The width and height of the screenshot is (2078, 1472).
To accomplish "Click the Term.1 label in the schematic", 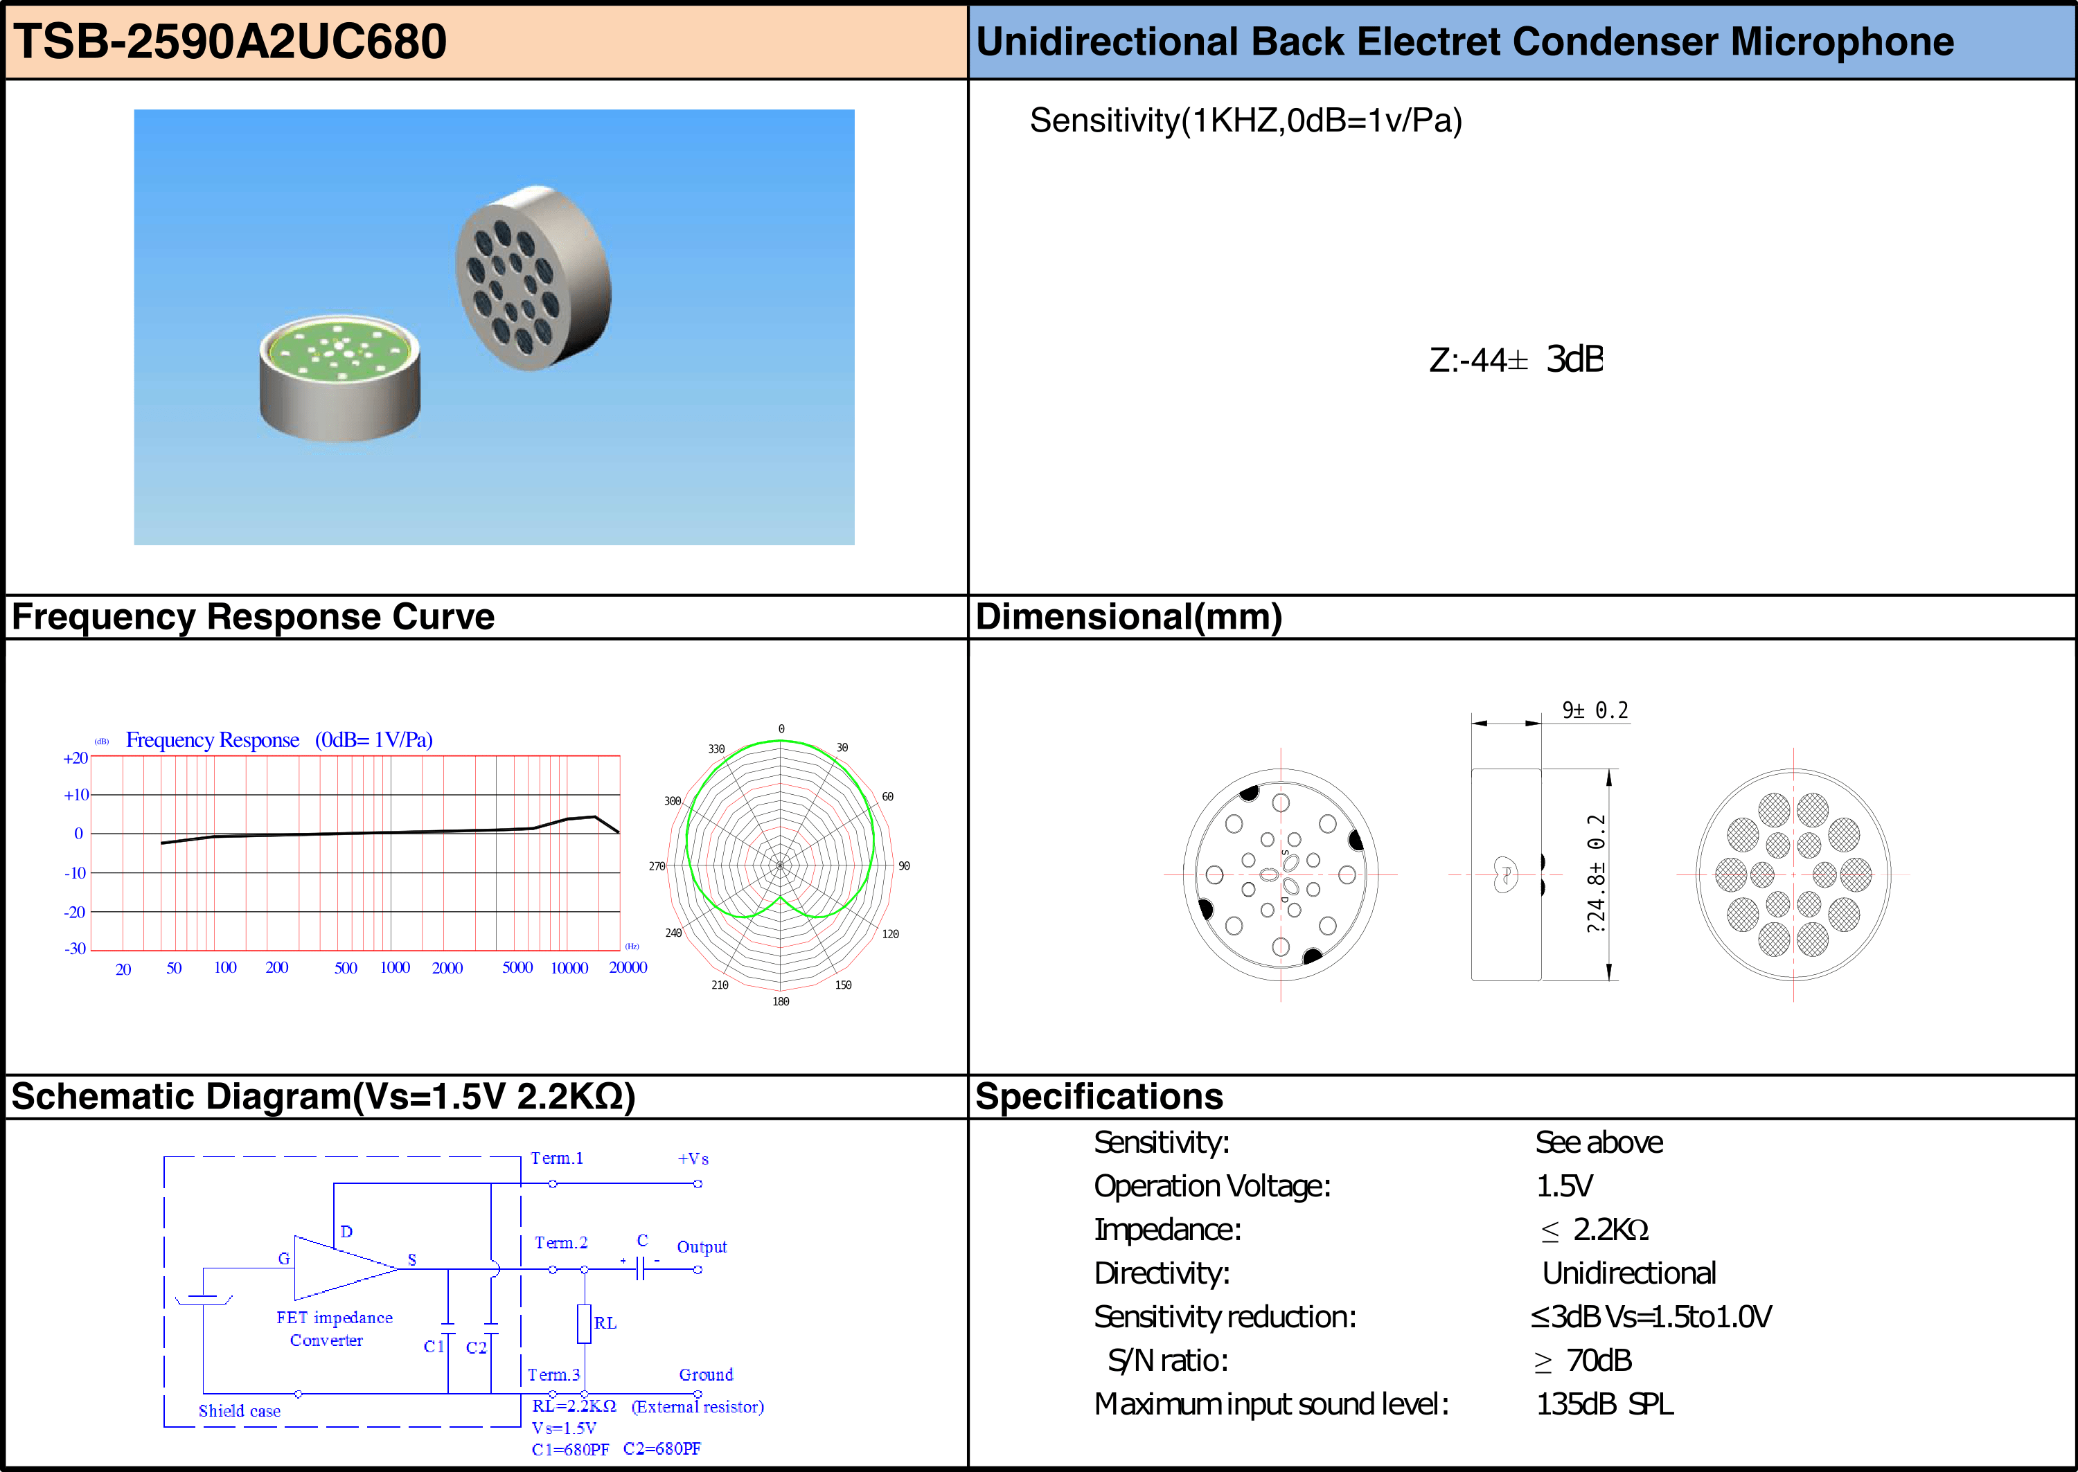I will click(x=557, y=1158).
